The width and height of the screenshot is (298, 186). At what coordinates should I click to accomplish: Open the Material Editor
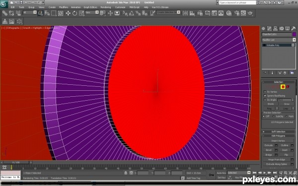point(229,13)
